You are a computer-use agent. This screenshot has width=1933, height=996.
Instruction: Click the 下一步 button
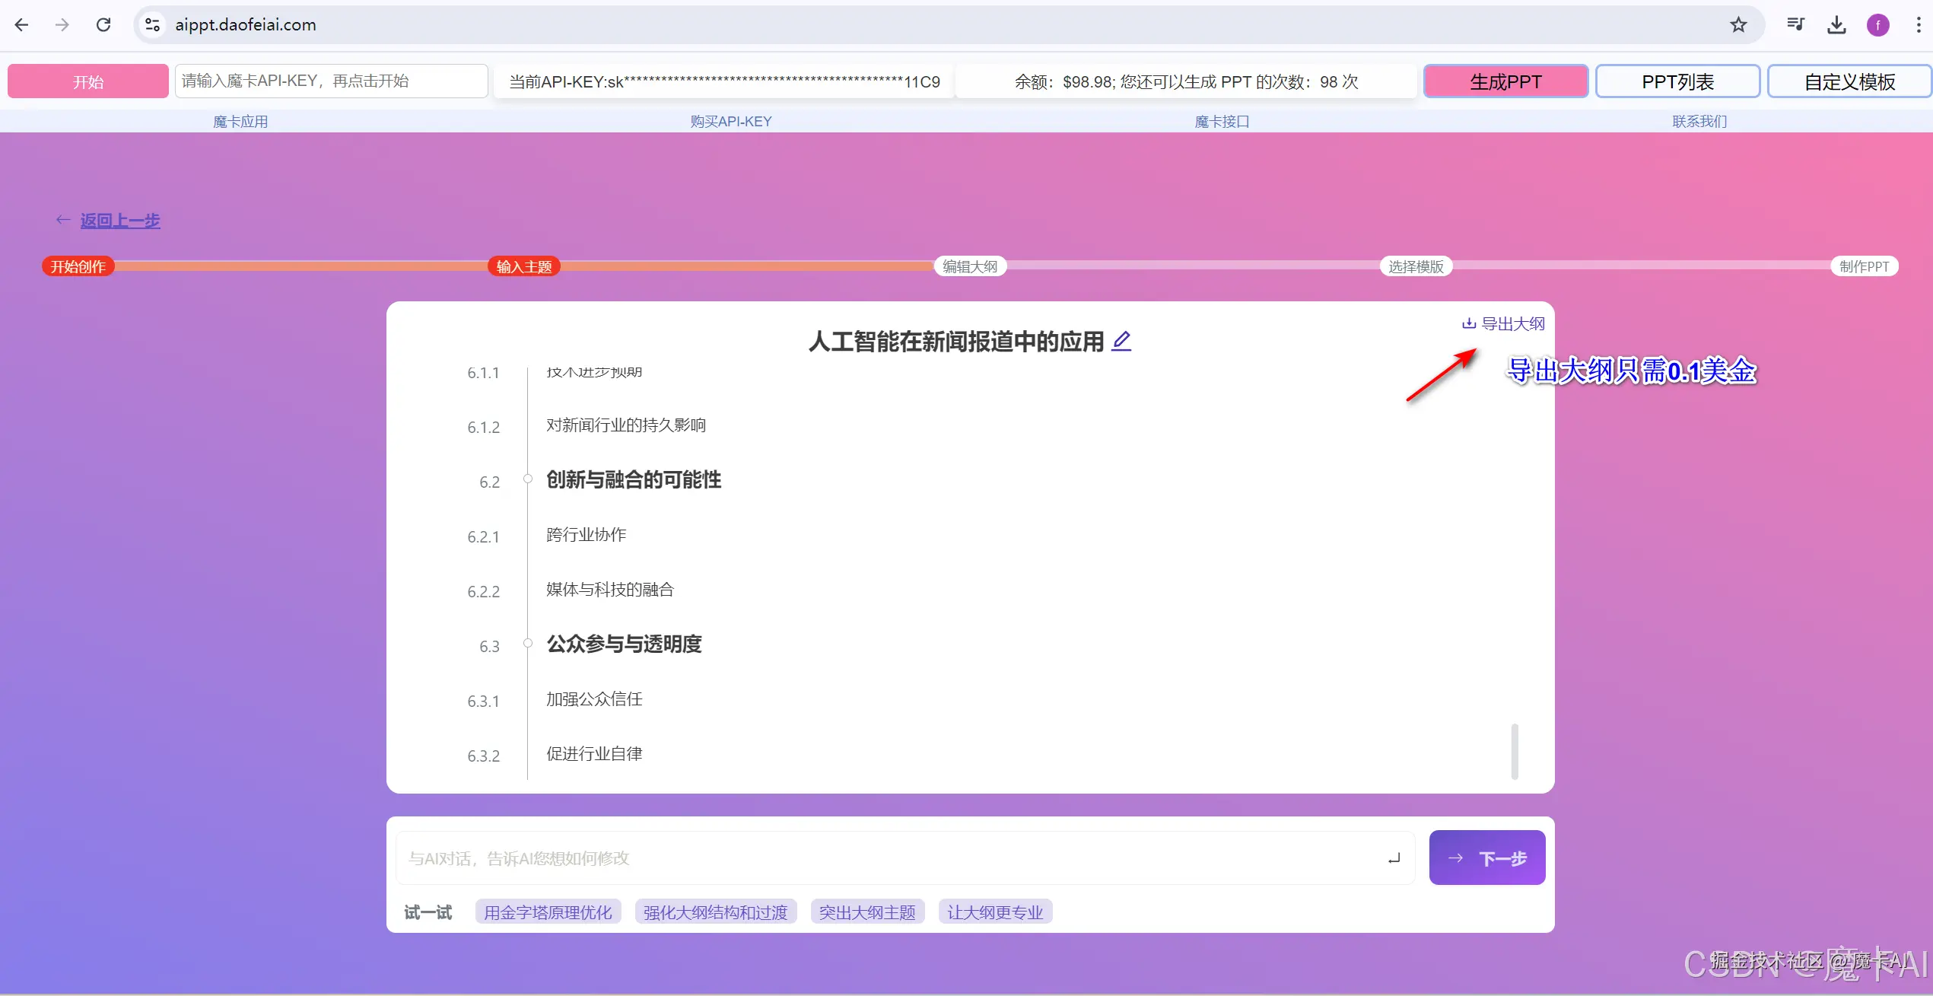[x=1486, y=858]
